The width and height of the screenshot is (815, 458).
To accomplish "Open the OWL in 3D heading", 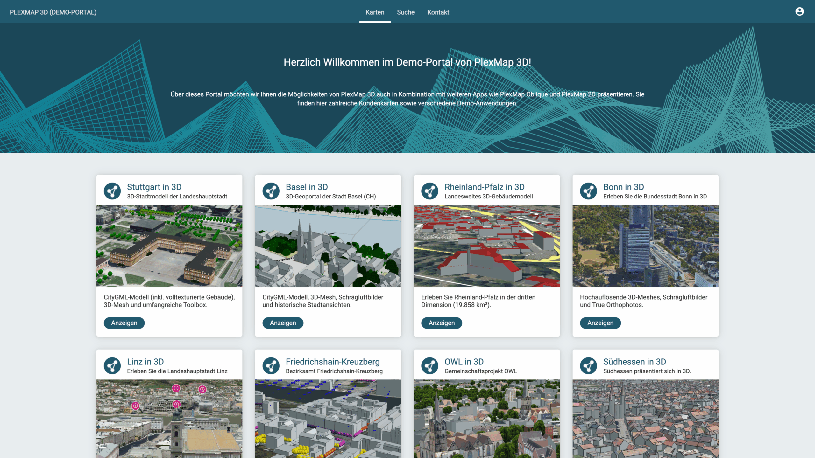I will pos(464,362).
